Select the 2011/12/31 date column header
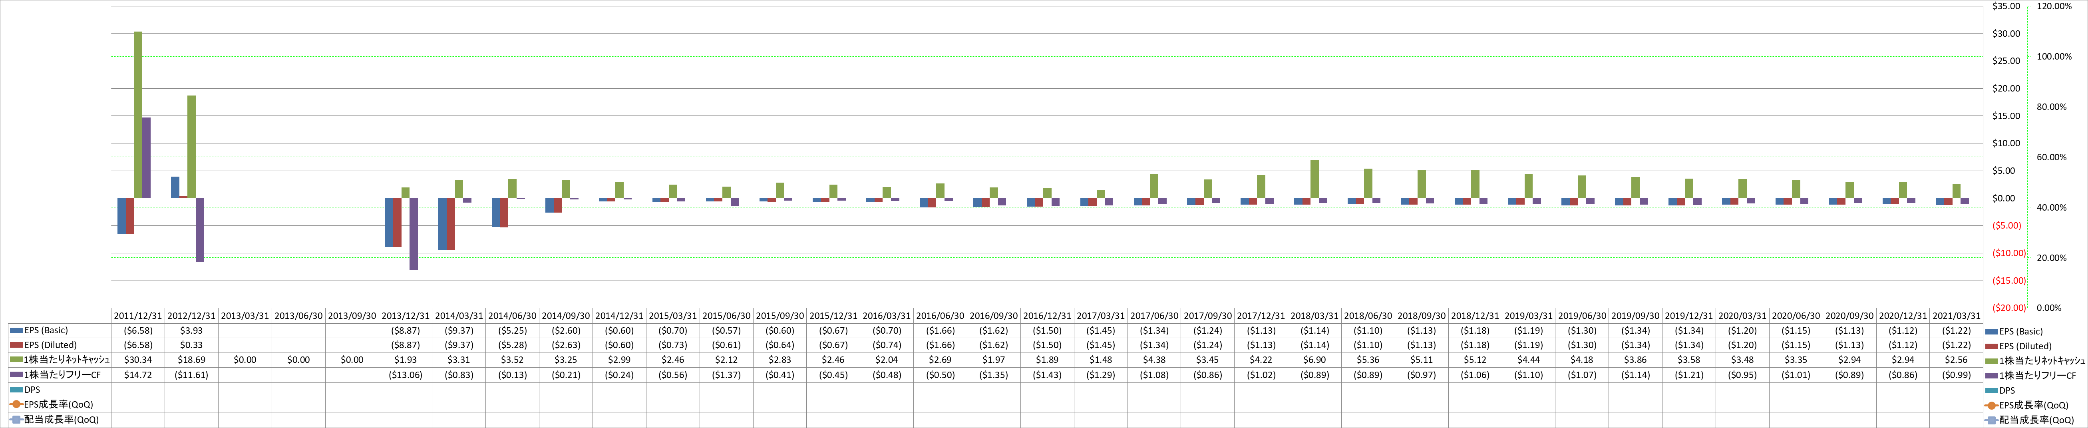2088x428 pixels. pos(138,316)
